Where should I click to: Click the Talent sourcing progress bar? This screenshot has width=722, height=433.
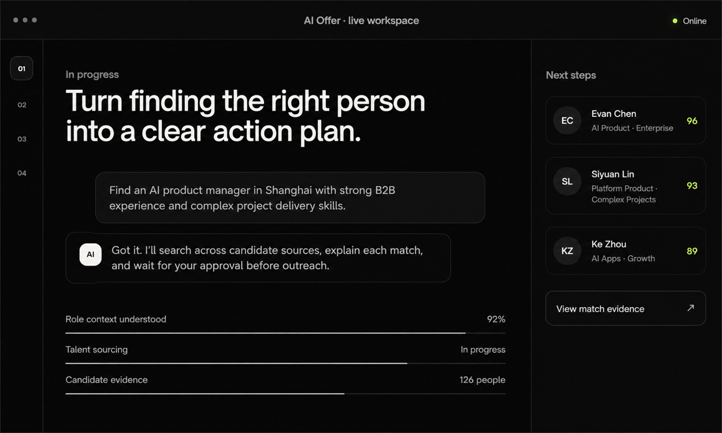click(x=285, y=363)
